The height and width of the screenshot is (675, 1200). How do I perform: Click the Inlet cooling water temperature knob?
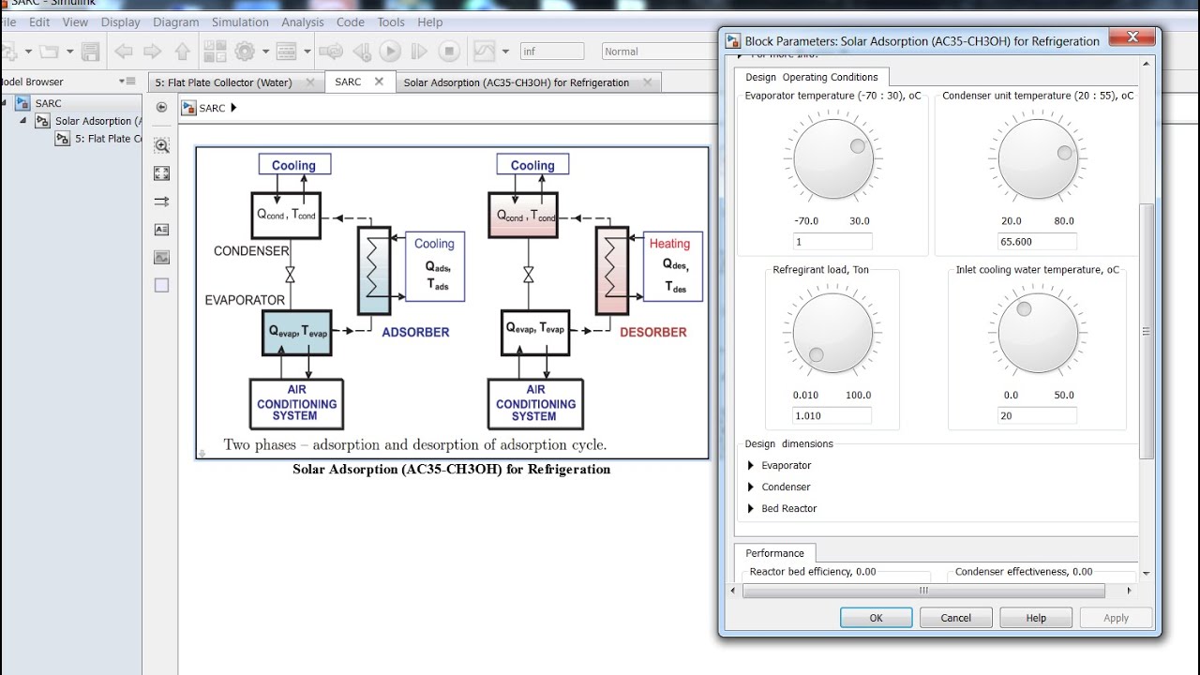1038,333
